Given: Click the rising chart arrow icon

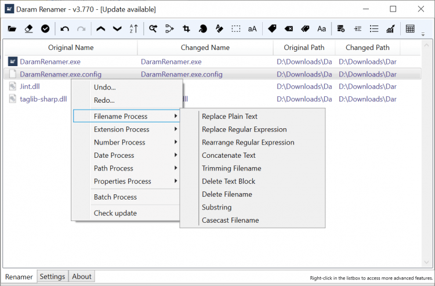Looking at the screenshot, I should [390, 28].
